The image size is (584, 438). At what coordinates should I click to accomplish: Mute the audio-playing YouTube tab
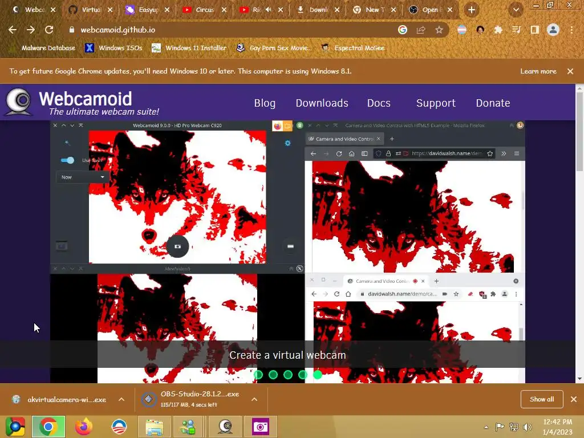tap(269, 10)
